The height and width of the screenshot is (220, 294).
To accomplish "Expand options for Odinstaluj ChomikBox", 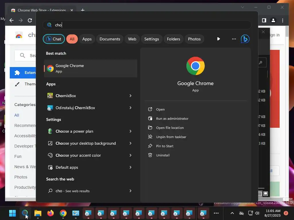I will click(131, 108).
